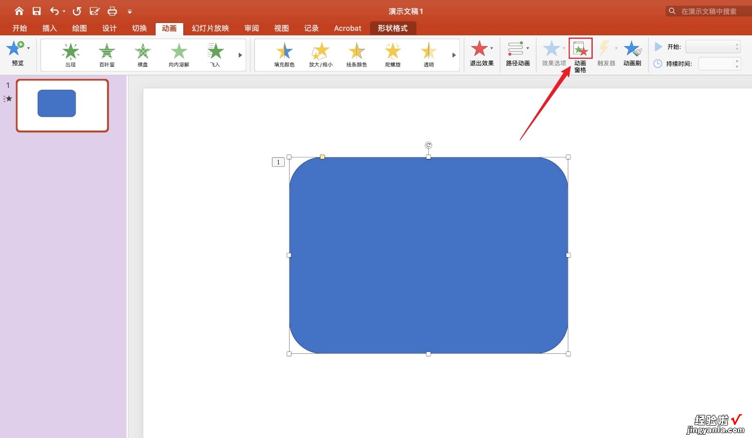Image resolution: width=752 pixels, height=438 pixels.
Task: Select the 记录 tab
Action: (312, 28)
